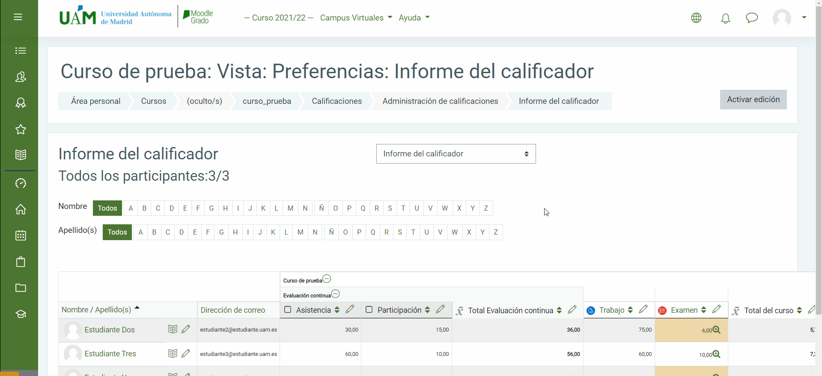Sort by the Trabajo column arrows
The width and height of the screenshot is (822, 376).
[x=630, y=310]
